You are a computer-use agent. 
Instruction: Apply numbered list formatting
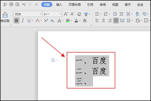(106, 14)
